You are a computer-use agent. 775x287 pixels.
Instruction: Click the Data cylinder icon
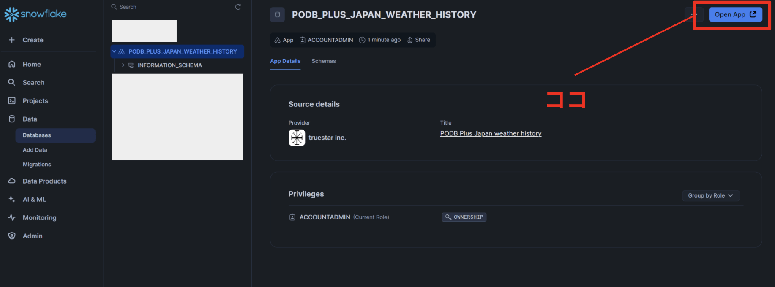tap(12, 119)
